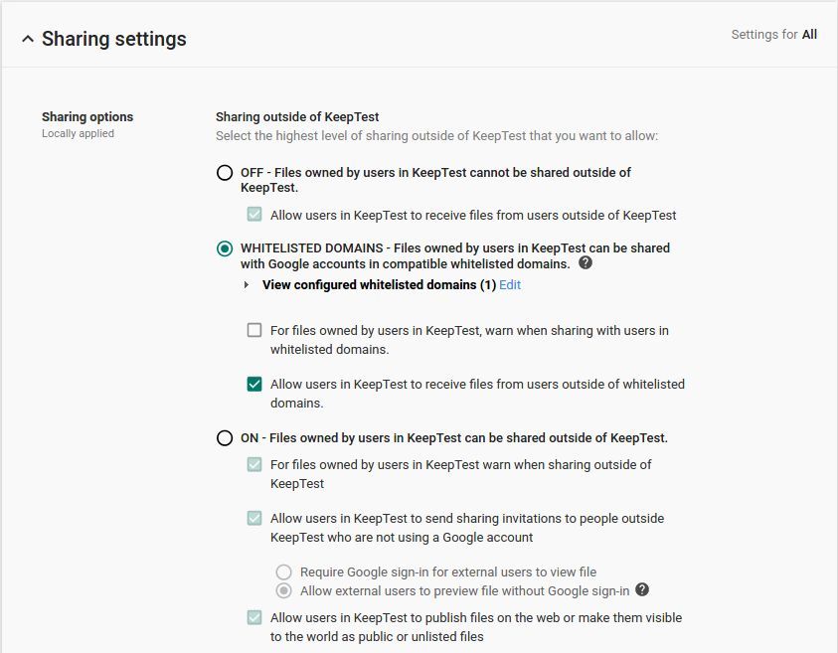Toggle receive files checkbox under OFF option
This screenshot has width=838, height=653.
pos(254,215)
